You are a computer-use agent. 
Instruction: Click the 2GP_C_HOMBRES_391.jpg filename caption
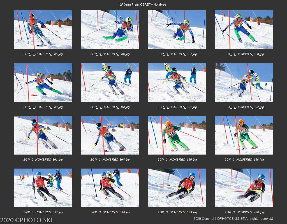177,107
